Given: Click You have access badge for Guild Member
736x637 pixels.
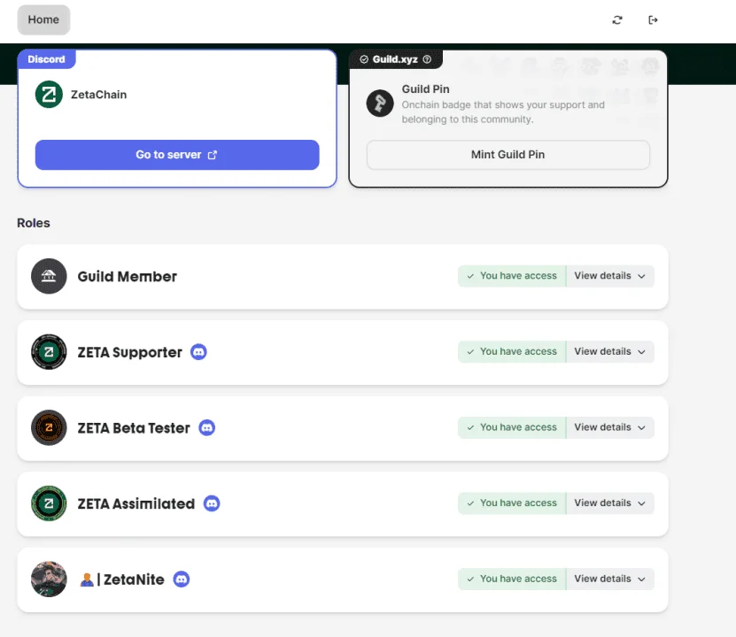Looking at the screenshot, I should [512, 276].
